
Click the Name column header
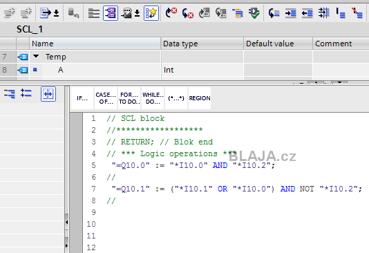pos(95,44)
